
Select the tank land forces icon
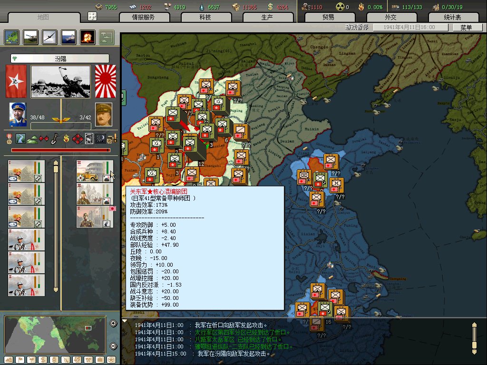(x=30, y=37)
